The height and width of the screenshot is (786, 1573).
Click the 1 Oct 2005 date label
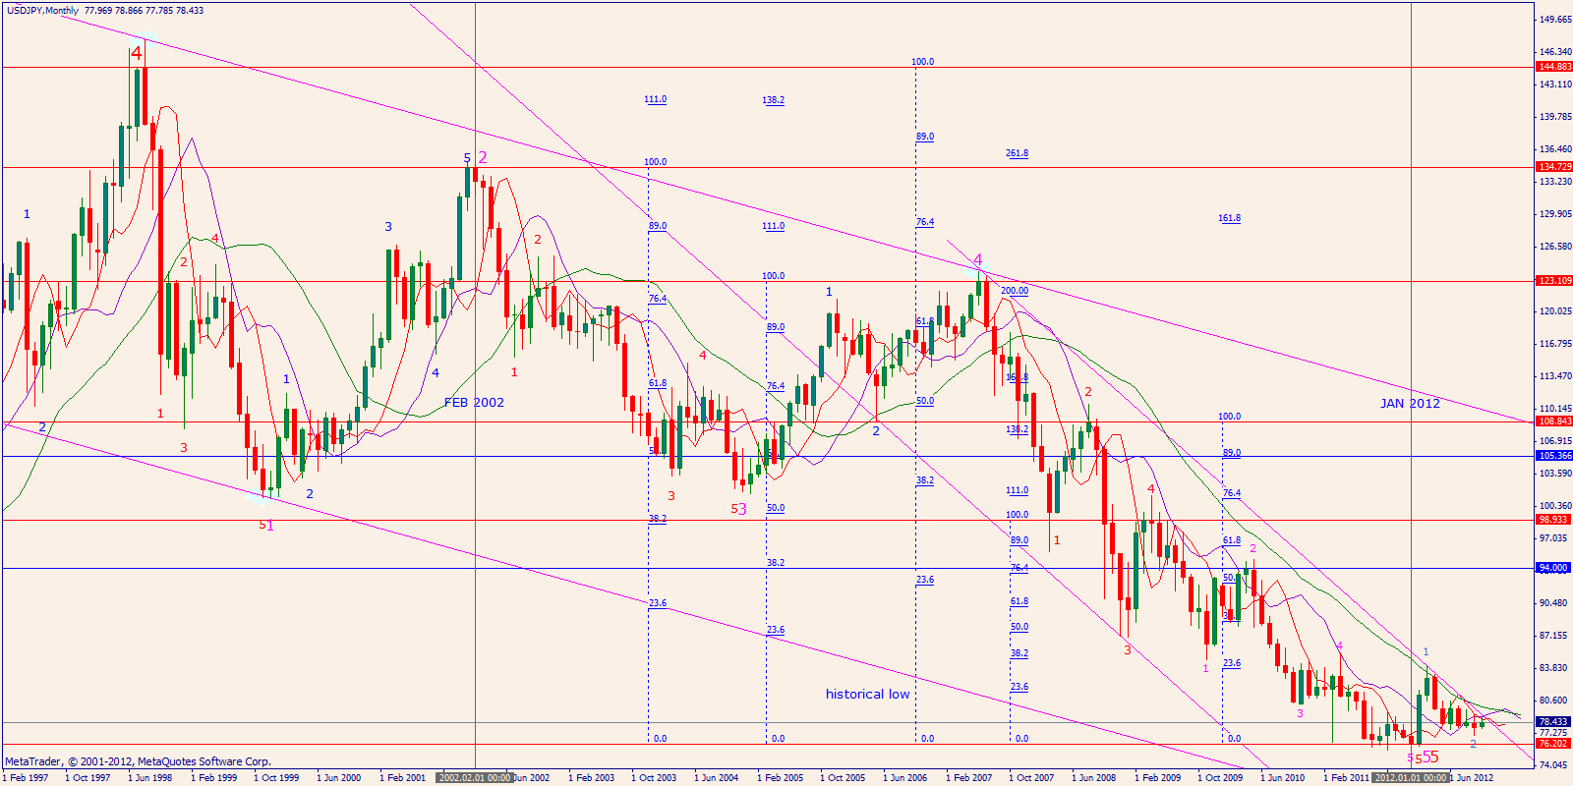coord(844,777)
